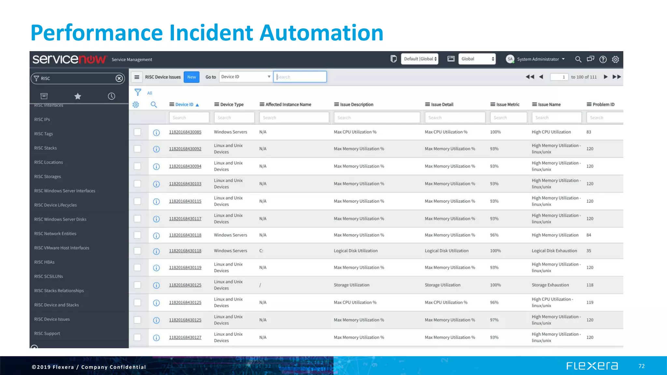Open RISC Tags module
Screen dimensions: 667x375
[43, 134]
